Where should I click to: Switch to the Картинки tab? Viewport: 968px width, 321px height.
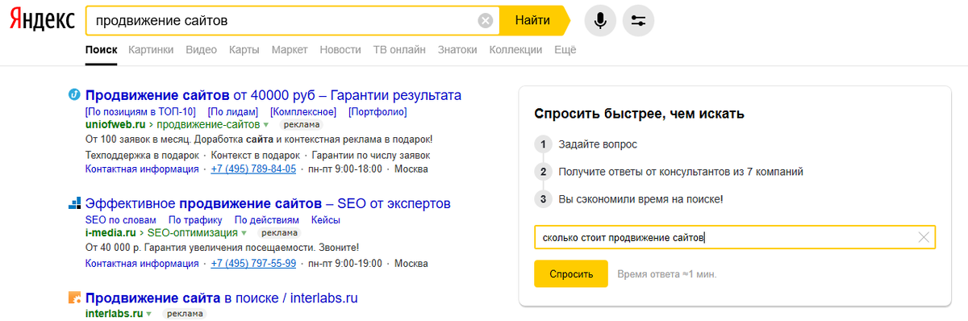click(151, 50)
